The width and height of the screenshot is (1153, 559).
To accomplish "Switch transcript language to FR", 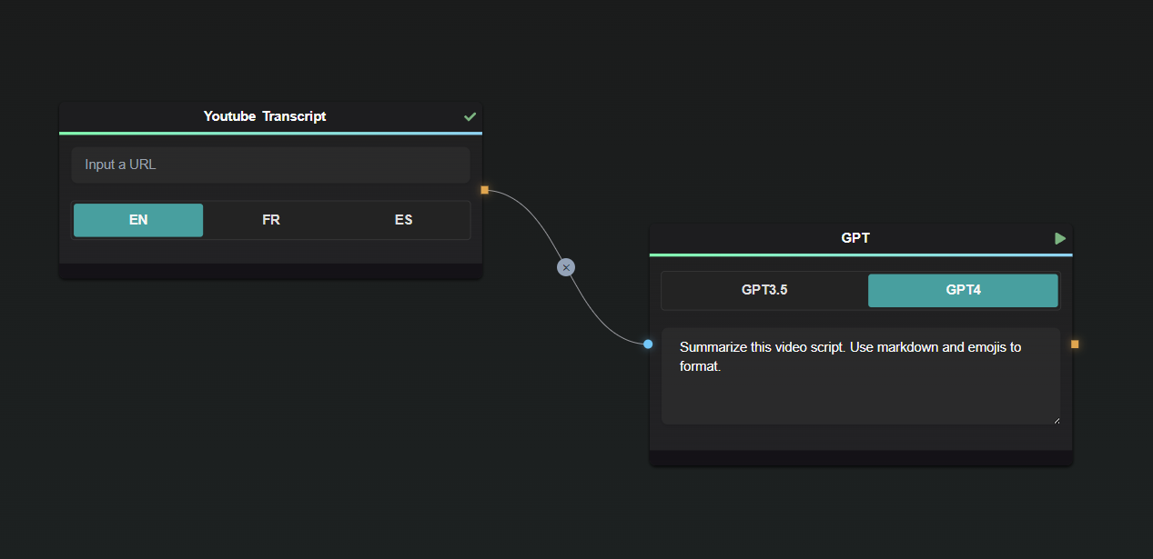I will pos(271,220).
